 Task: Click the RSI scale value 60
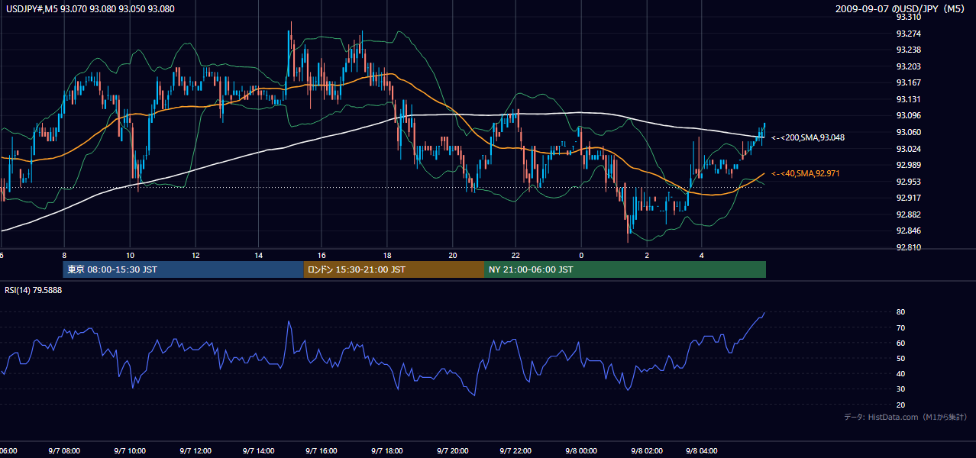pyautogui.click(x=901, y=343)
